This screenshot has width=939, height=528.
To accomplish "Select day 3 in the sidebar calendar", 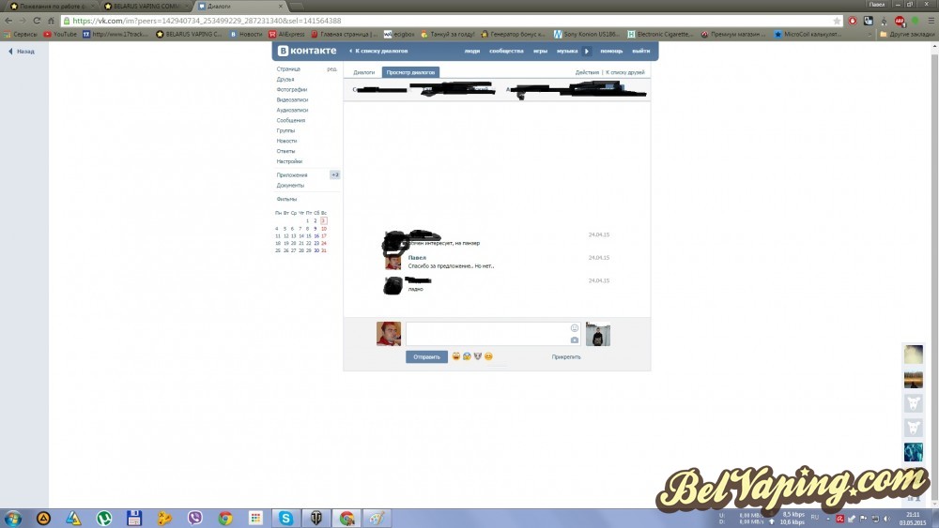I will pos(323,220).
